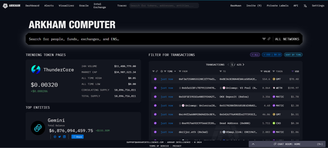
Task: Focus the top navbar token search field
Action: tap(164, 6)
